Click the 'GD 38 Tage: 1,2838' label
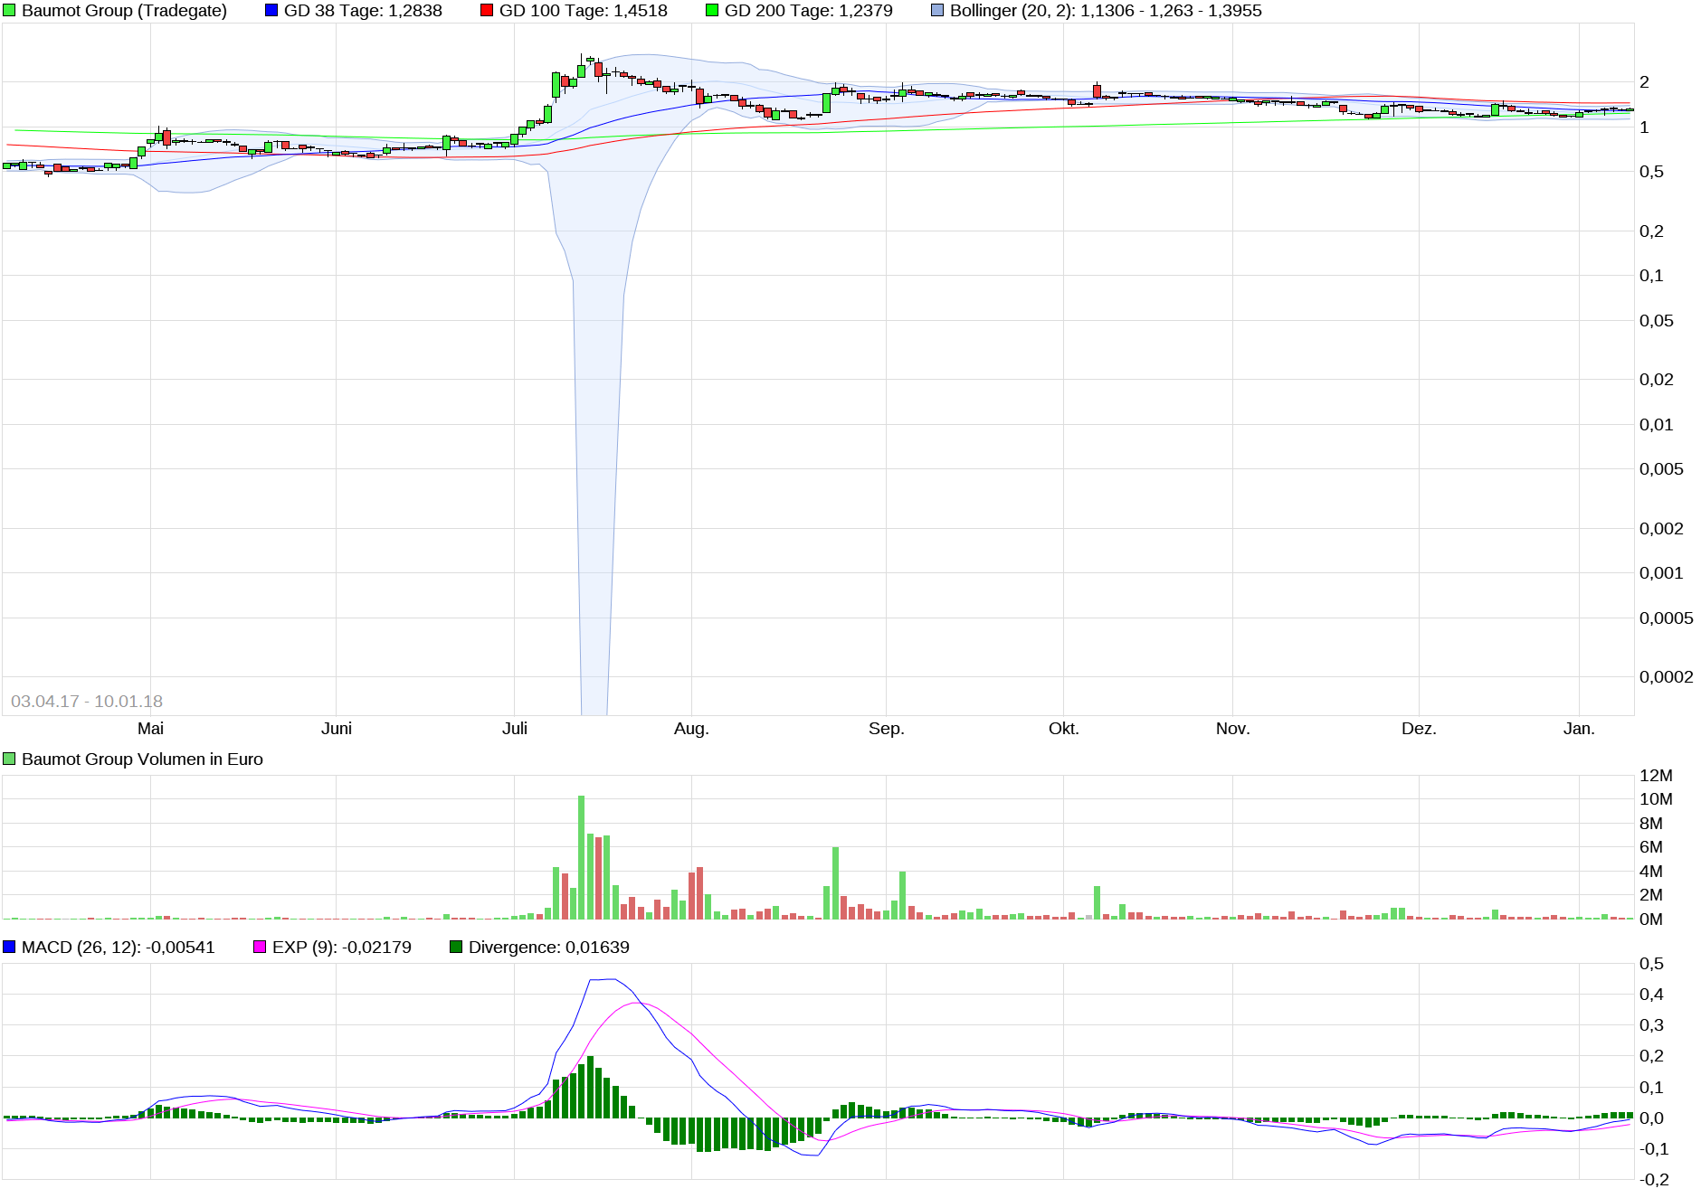Screen dimensions: 1701x1198 pyautogui.click(x=363, y=11)
